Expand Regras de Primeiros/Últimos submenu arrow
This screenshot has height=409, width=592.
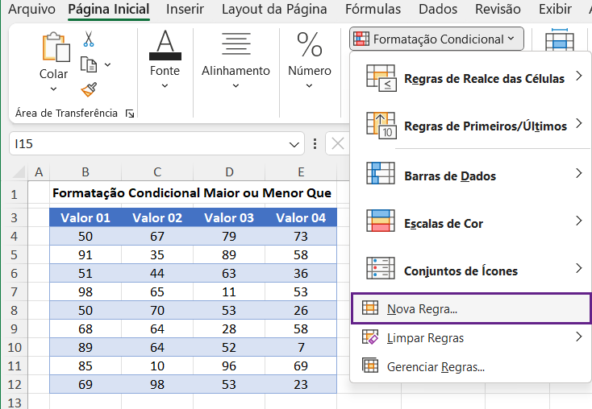tap(579, 124)
